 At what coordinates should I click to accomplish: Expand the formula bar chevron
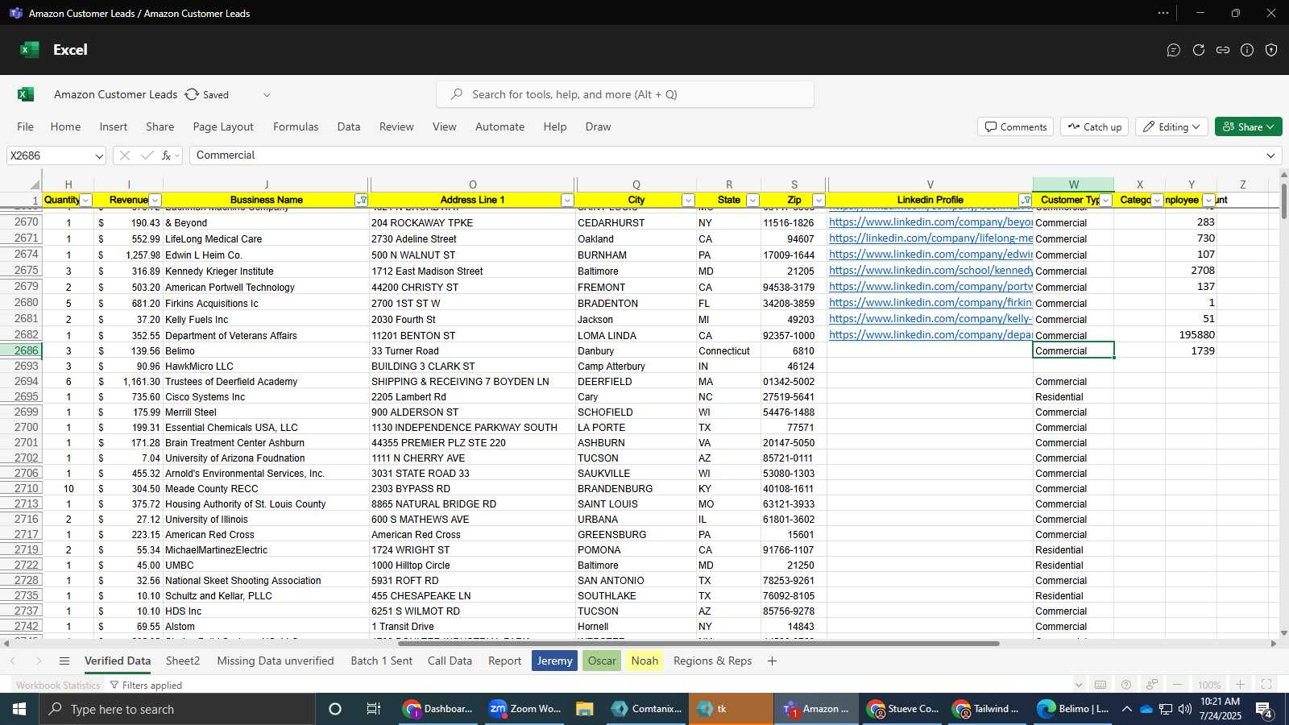click(x=1271, y=155)
